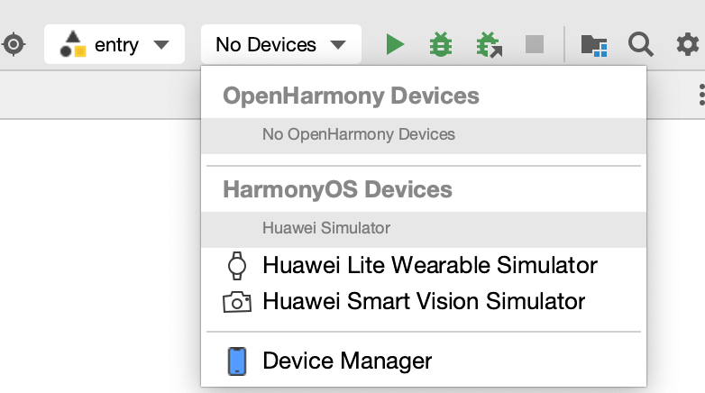Click the green Run play button
This screenshot has width=705, height=393.
point(395,44)
